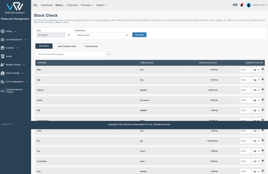Click the user profile avatar
The image size is (268, 174).
(x=249, y=5)
